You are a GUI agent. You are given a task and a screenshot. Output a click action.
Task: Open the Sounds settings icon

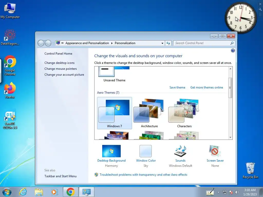(x=181, y=151)
